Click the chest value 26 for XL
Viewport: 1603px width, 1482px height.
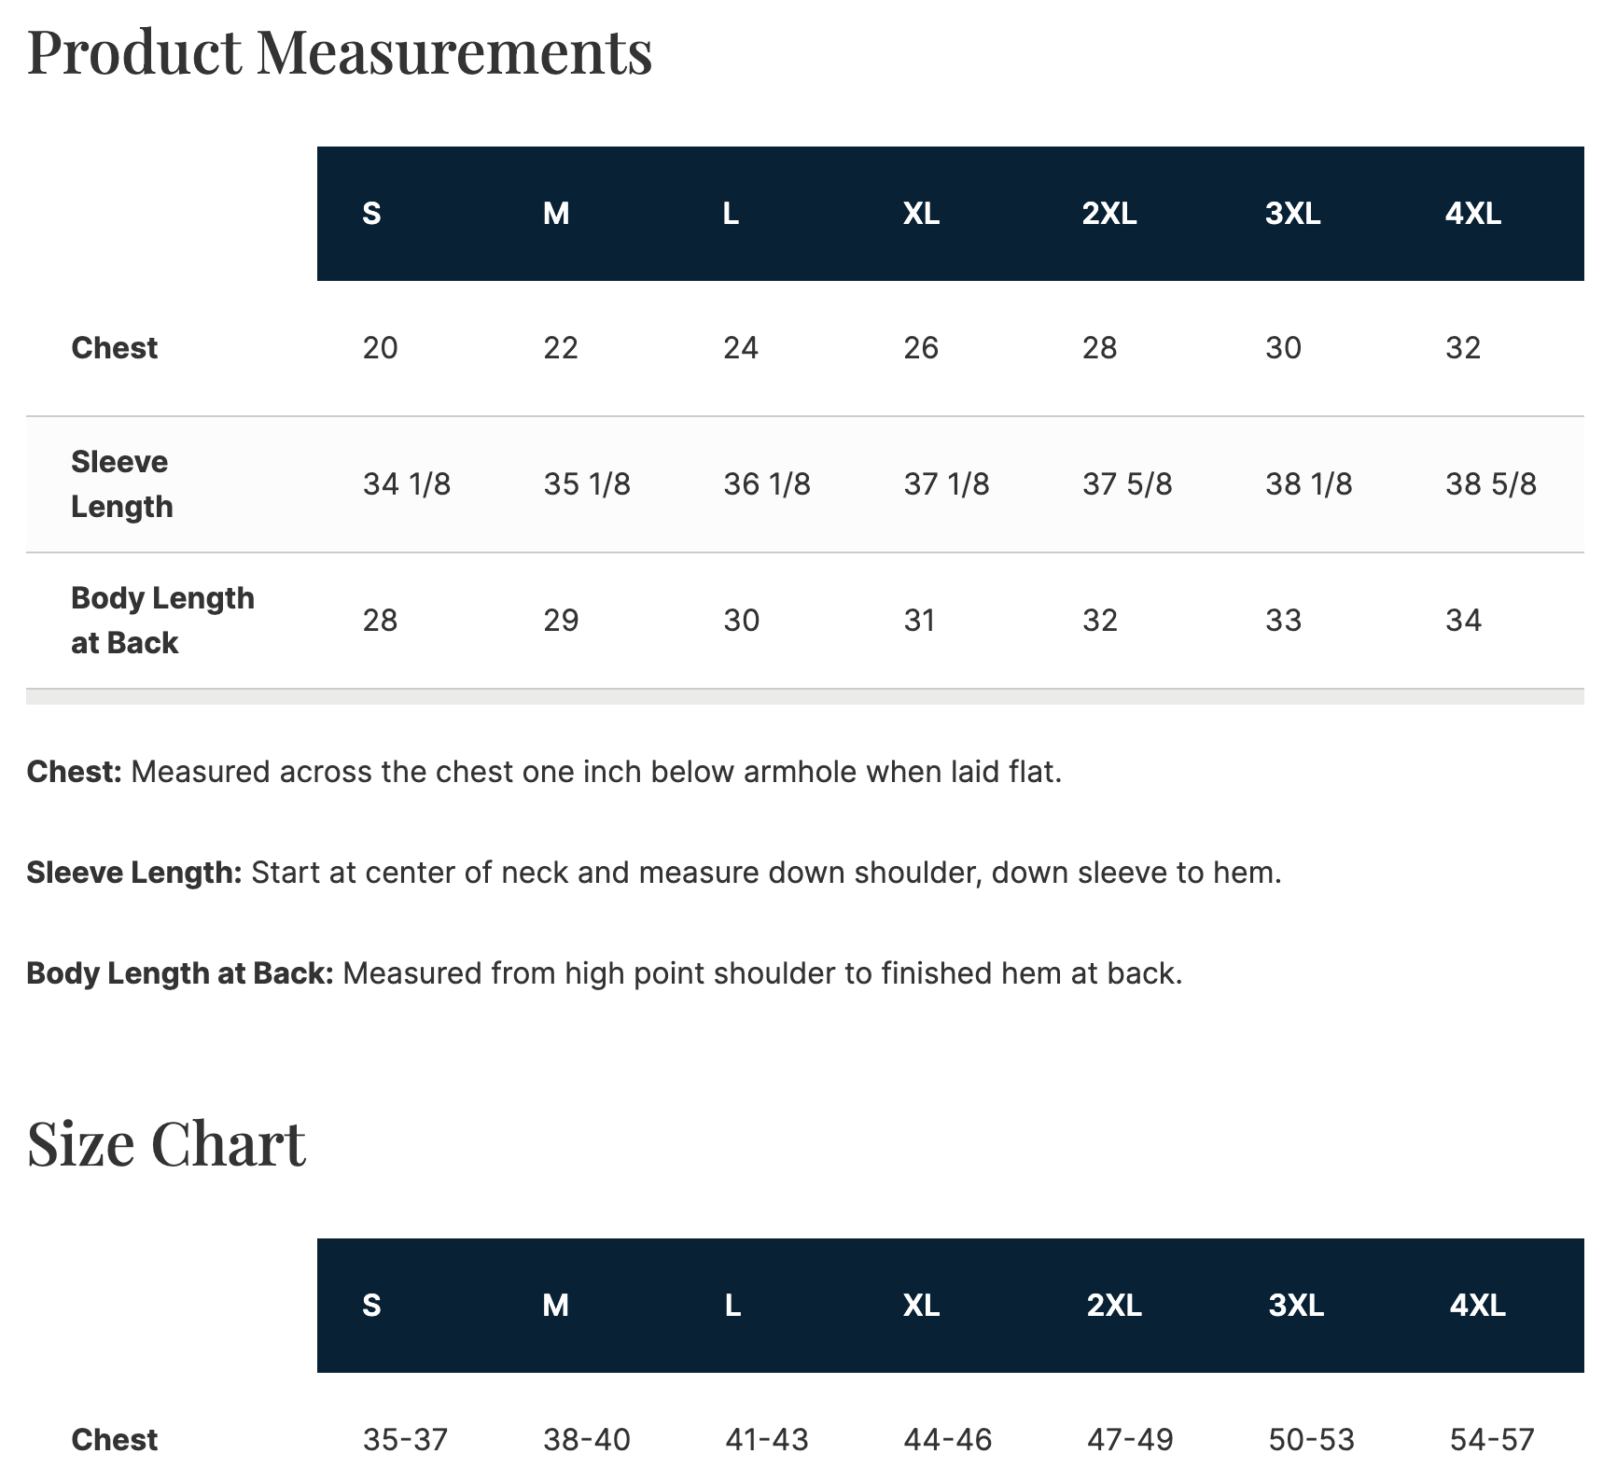click(921, 347)
